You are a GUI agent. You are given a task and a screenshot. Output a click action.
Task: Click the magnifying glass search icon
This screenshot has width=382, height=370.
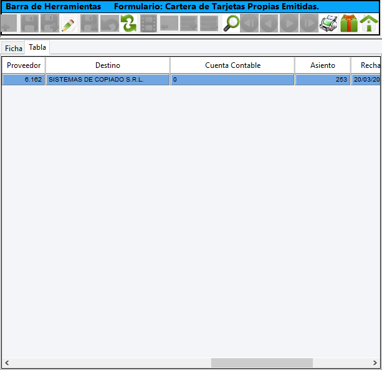231,24
